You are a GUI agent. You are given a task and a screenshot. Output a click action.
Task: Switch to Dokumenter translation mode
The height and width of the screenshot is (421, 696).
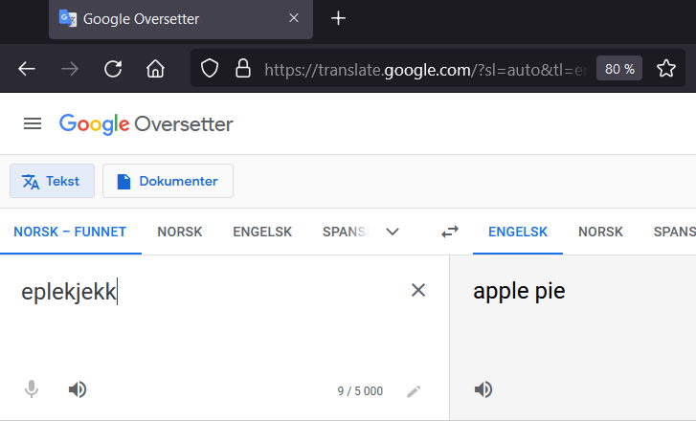[168, 181]
